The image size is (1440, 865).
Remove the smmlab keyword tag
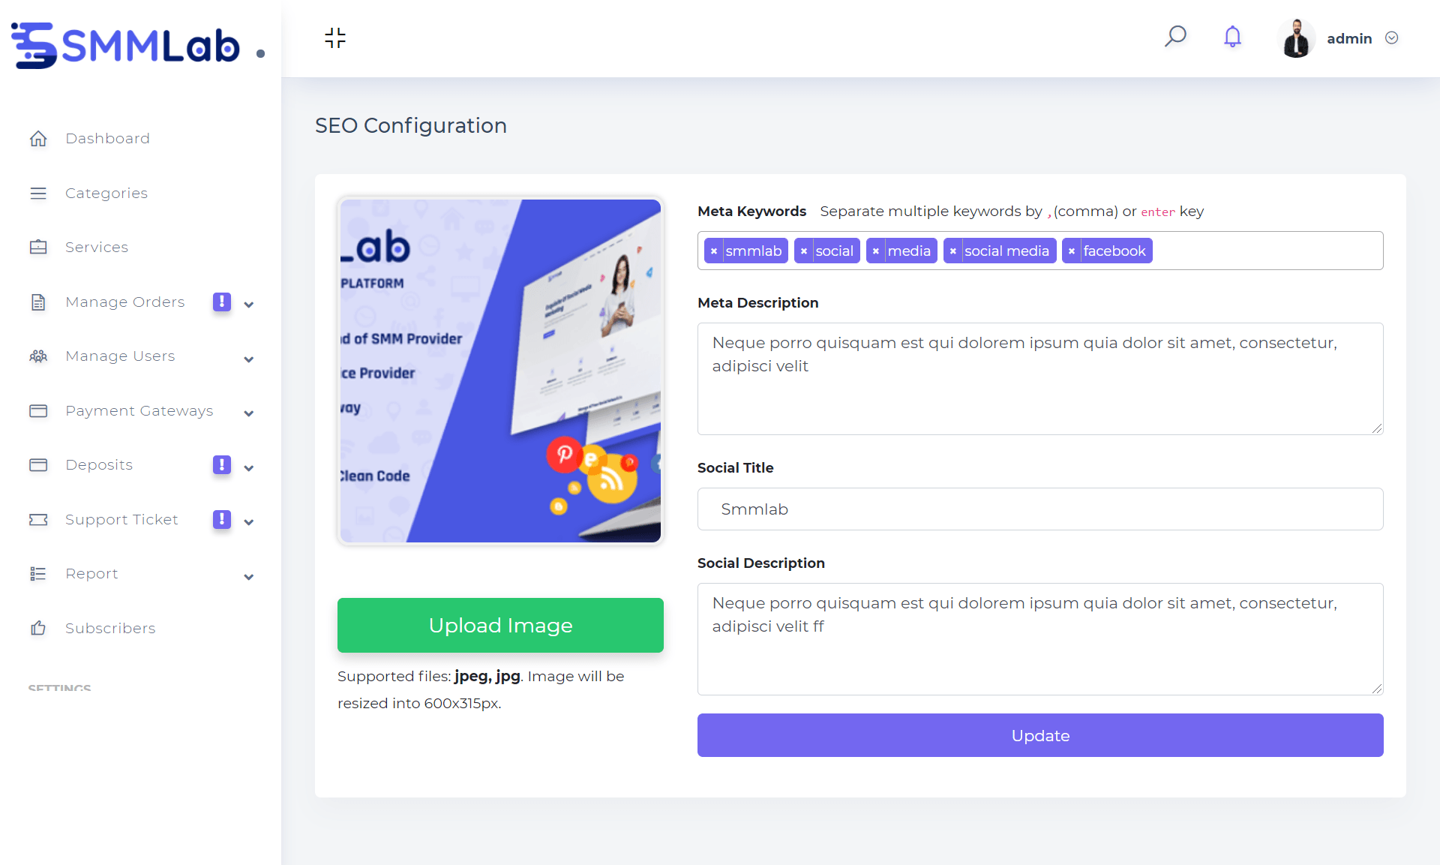[714, 250]
